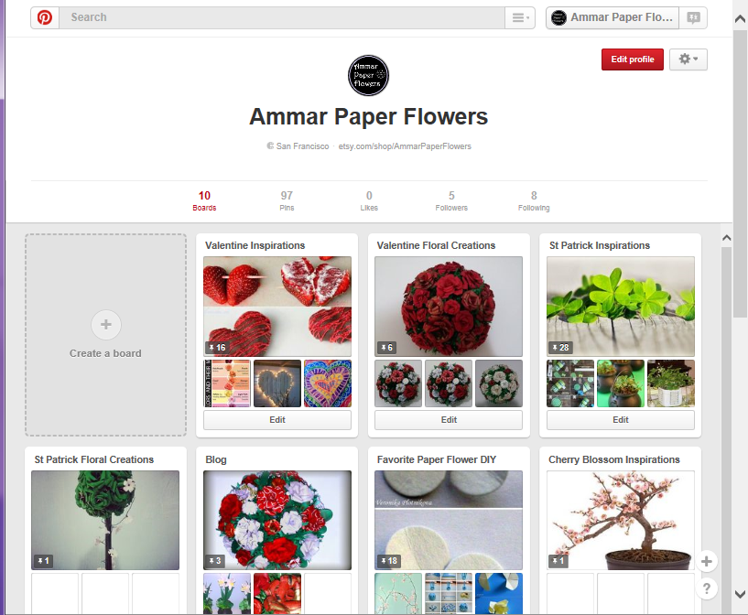The width and height of the screenshot is (748, 615).
Task: Click the Edit profile button
Action: tap(632, 59)
